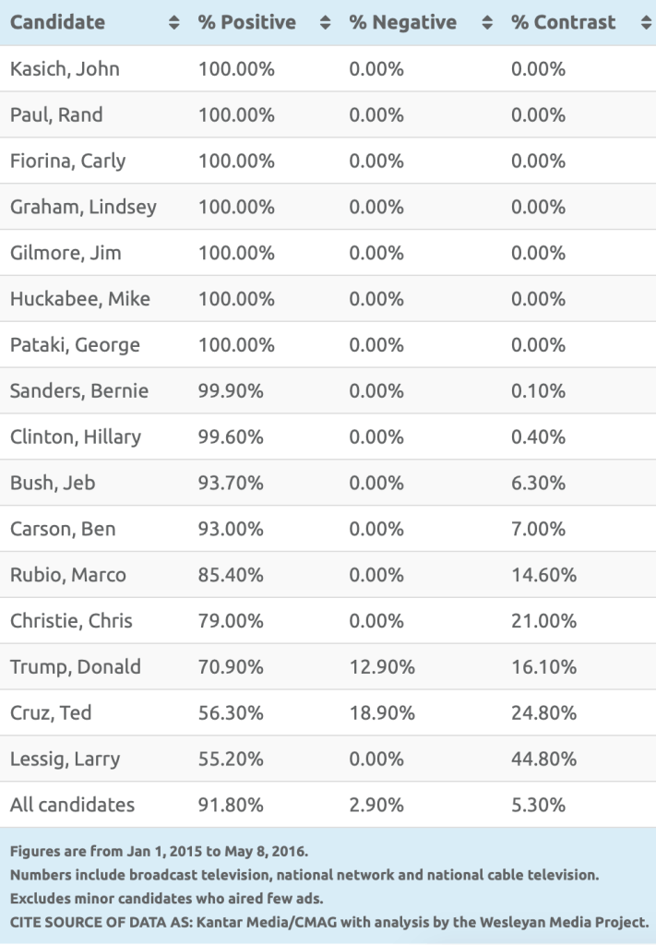Click sort arrows icon beside % Negative

(487, 23)
